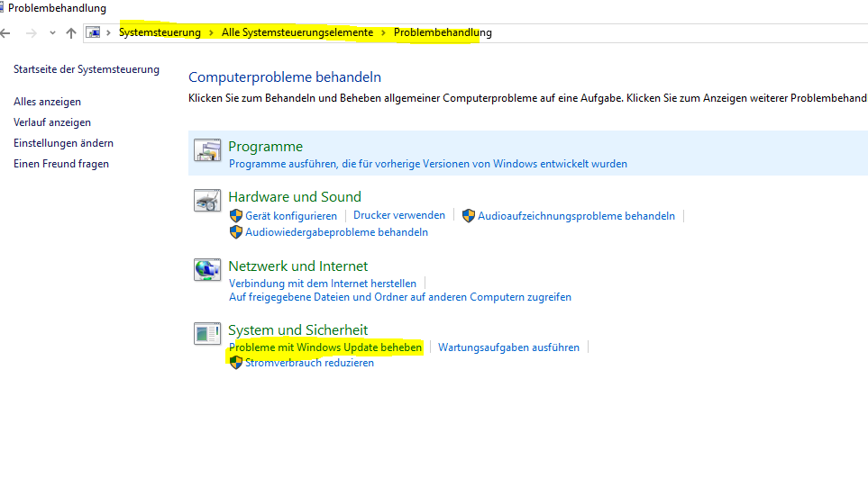
Task: Click the Hardware und Sound category icon
Action: click(x=207, y=200)
